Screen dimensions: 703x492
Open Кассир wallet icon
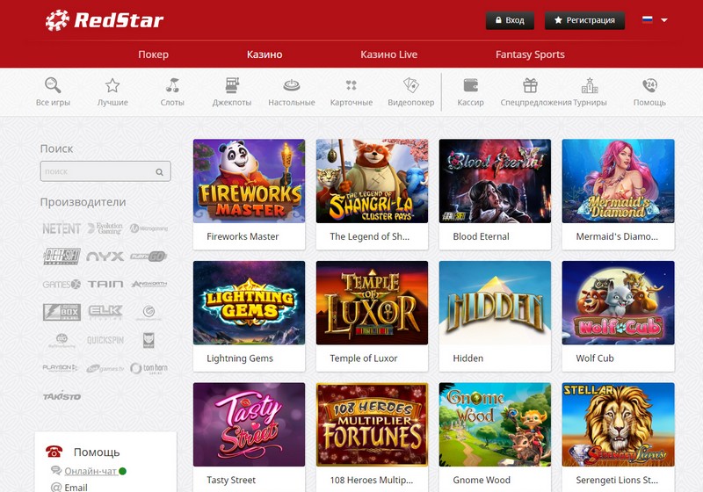(470, 92)
